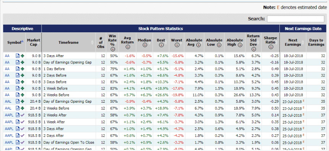
Task: Click green plus icon in AA 1 Day Before row
Action: (x=22, y=69)
